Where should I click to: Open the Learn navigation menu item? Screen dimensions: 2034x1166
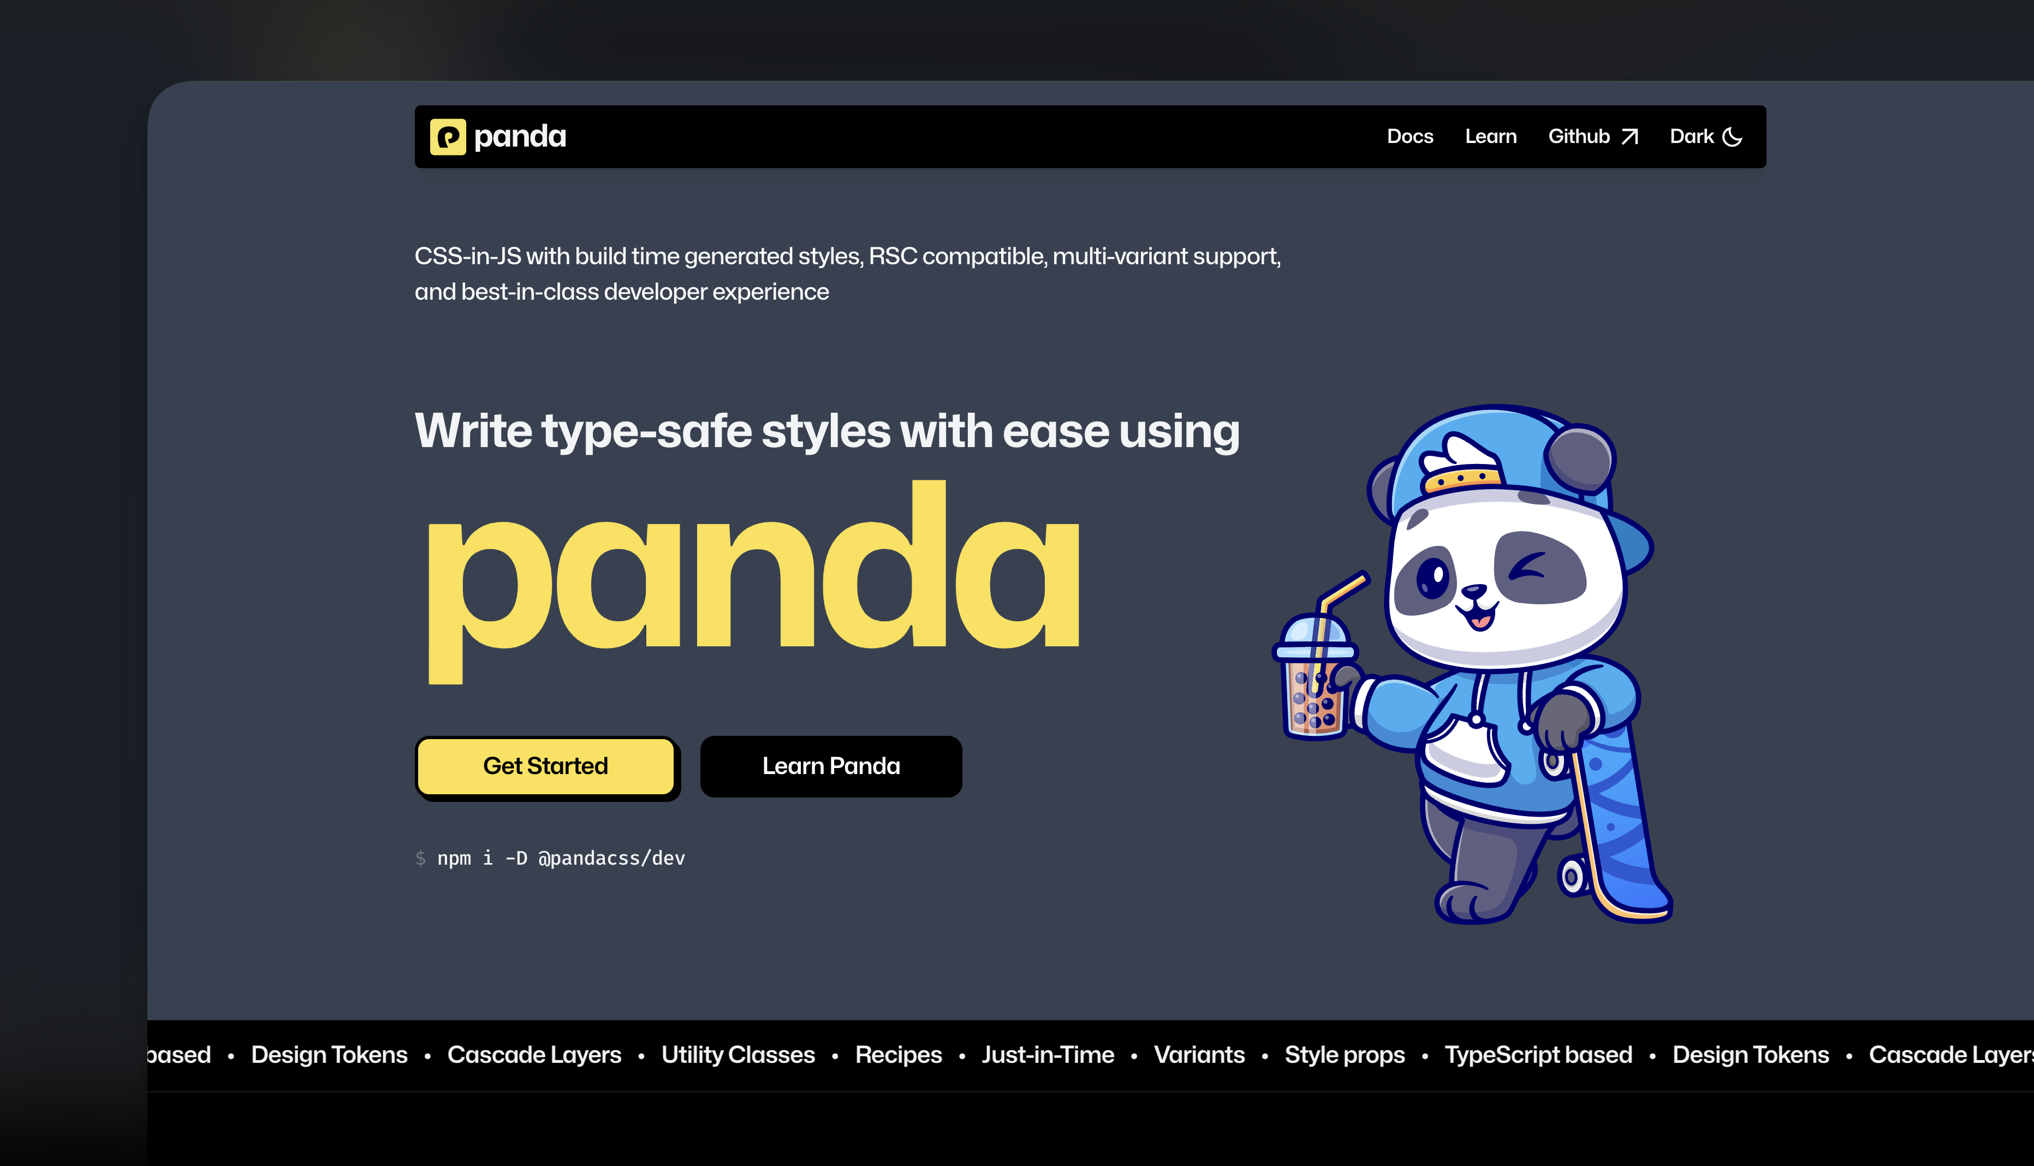coord(1491,135)
